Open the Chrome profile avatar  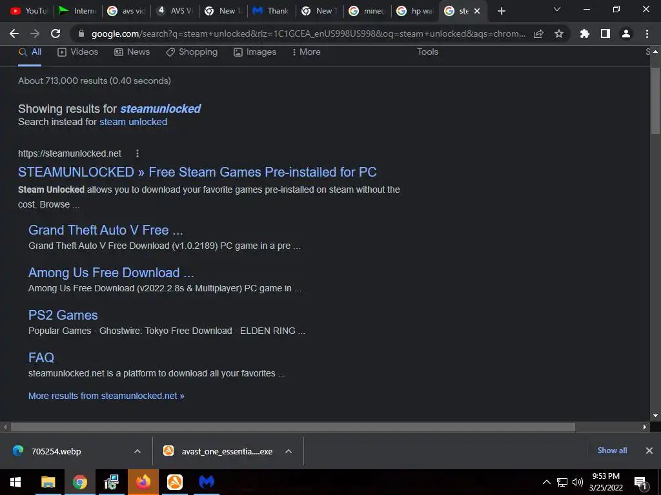click(x=626, y=34)
